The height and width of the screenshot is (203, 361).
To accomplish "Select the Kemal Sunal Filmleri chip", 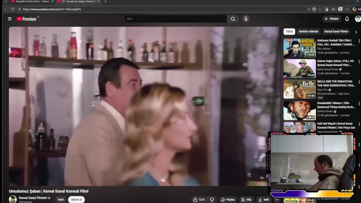I will [336, 32].
